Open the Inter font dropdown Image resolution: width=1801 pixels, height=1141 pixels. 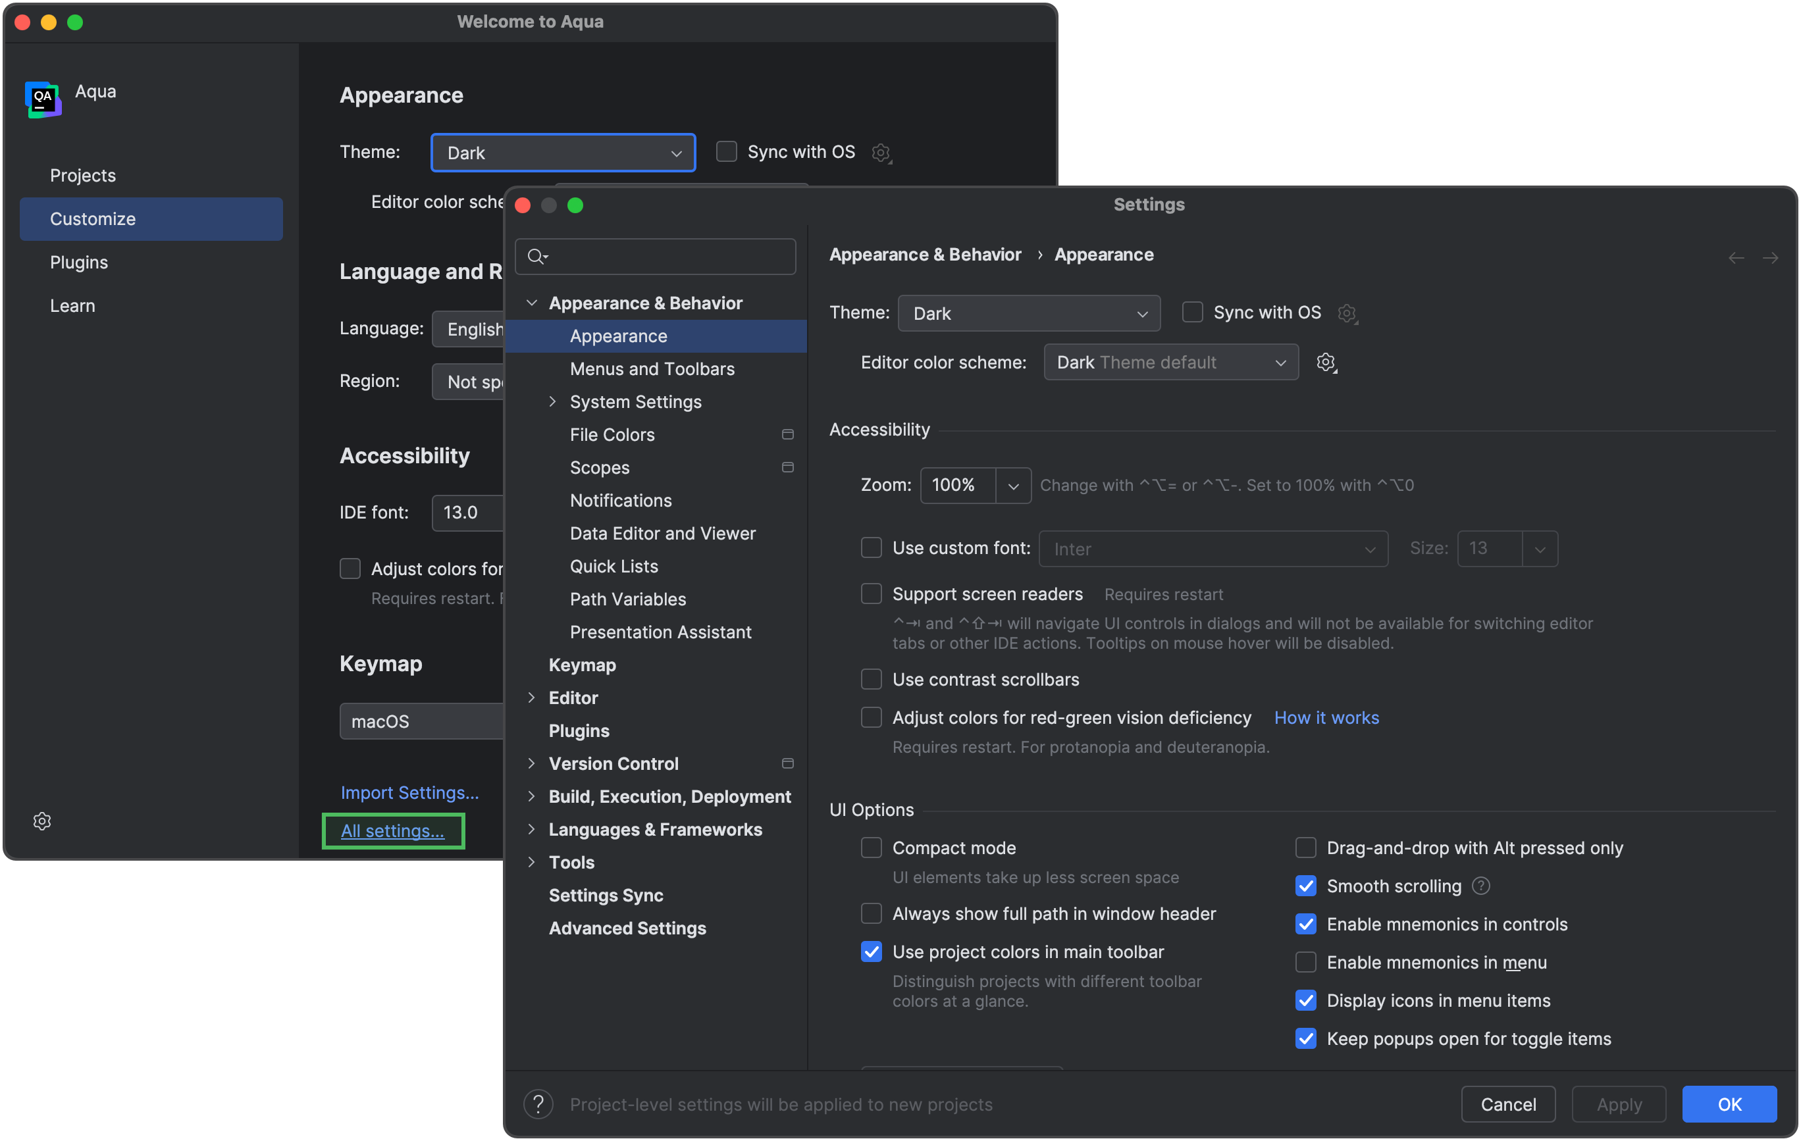[x=1213, y=549]
